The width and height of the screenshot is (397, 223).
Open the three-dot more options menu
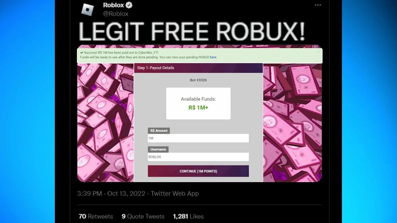tap(318, 5)
